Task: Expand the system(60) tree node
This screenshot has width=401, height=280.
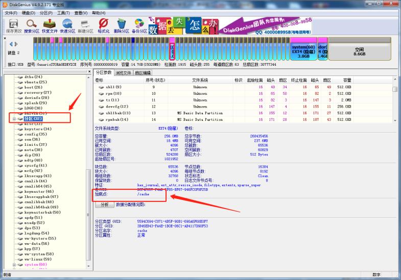Action: click(x=14, y=265)
